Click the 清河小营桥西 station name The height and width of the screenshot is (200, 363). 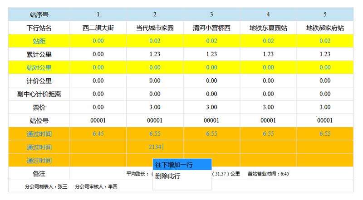(211, 28)
